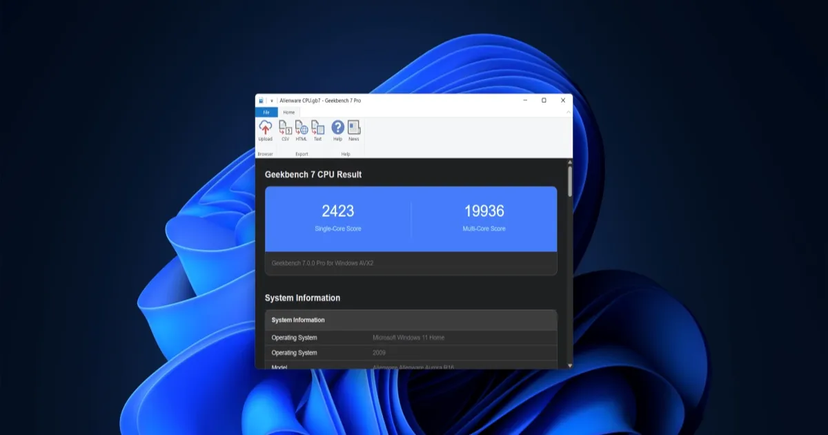Export the result as Text
828x435 pixels.
click(317, 131)
